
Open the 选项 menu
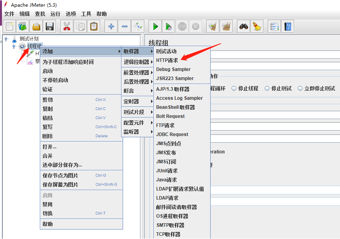(71, 14)
